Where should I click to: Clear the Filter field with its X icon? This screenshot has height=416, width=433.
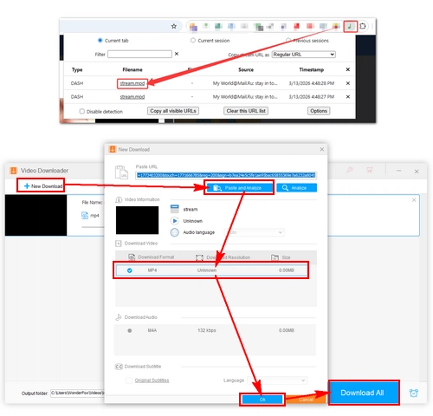(x=177, y=54)
